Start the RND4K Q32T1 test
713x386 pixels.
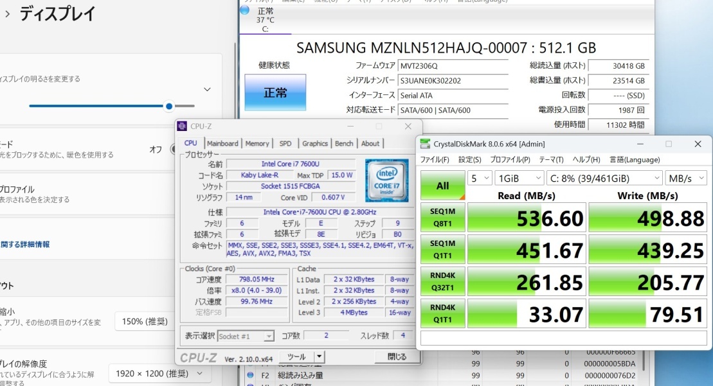(x=442, y=282)
